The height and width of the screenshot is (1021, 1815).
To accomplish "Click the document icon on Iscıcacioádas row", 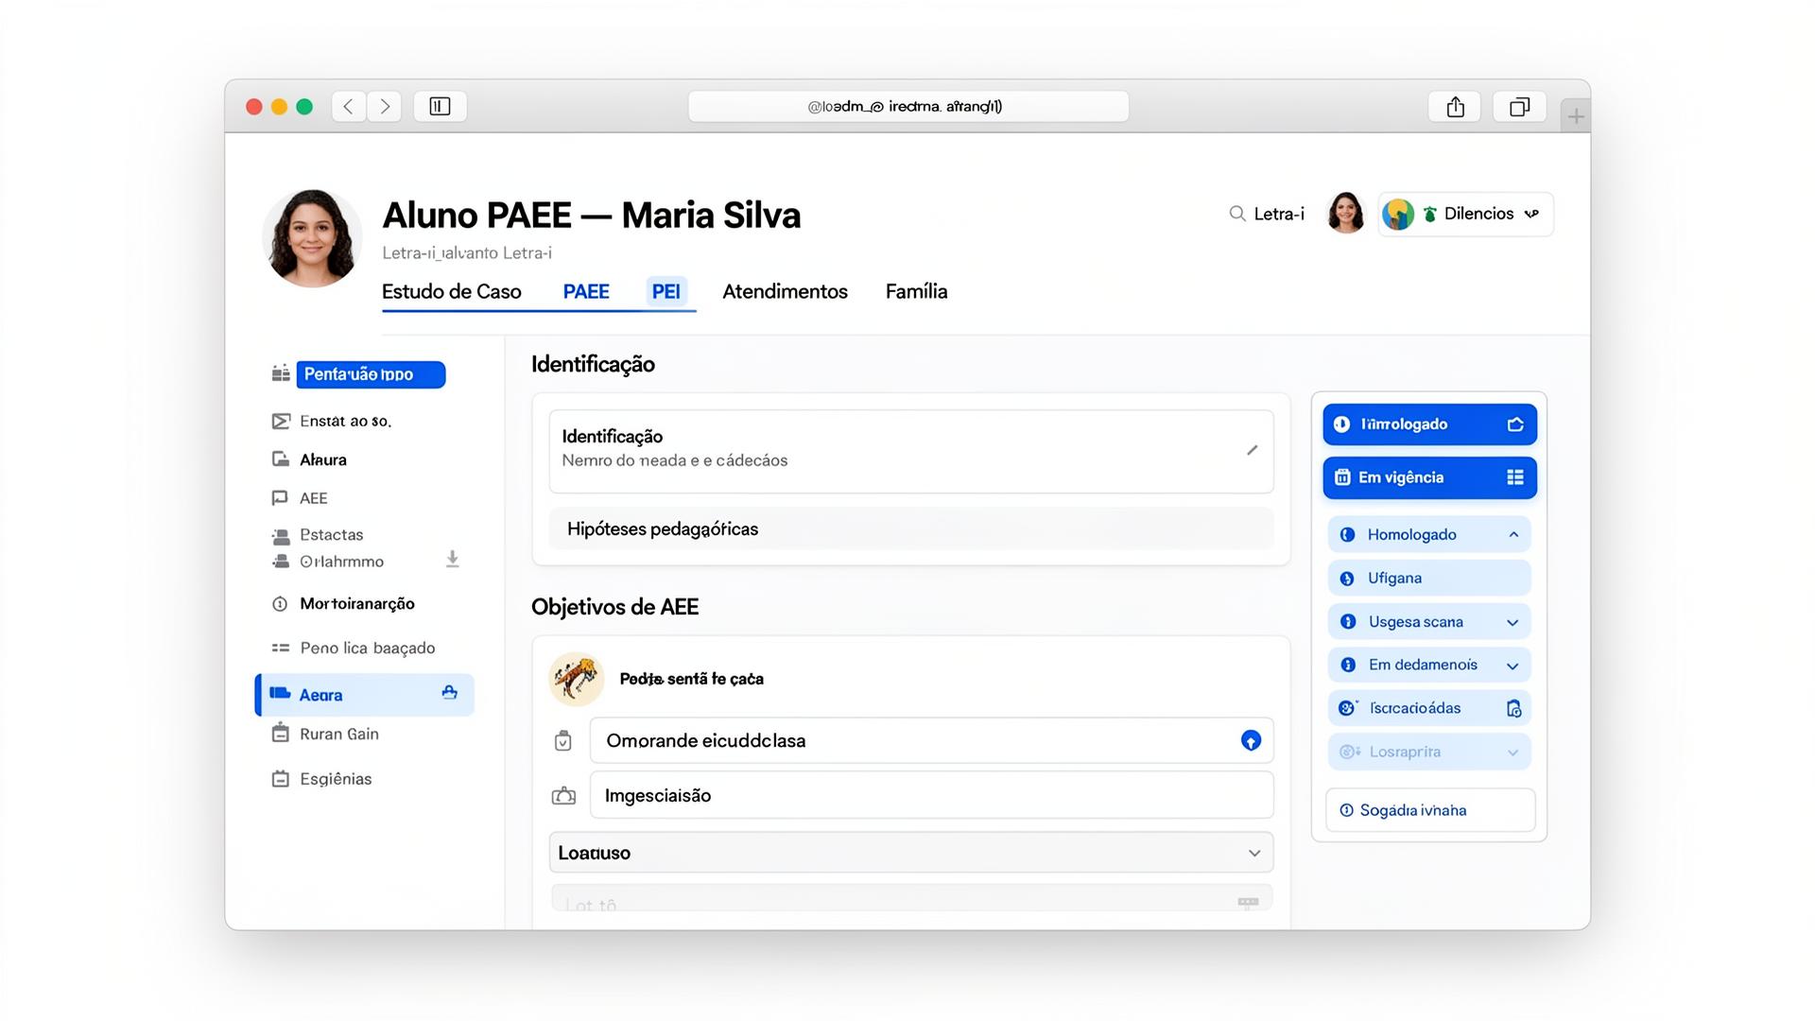I will 1513,708.
